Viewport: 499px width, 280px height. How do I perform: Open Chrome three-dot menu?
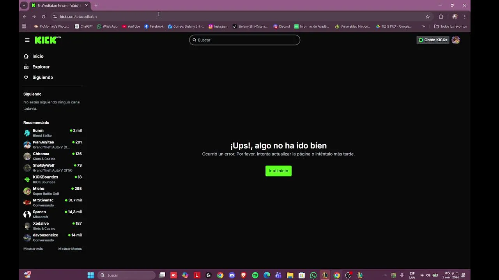(465, 17)
